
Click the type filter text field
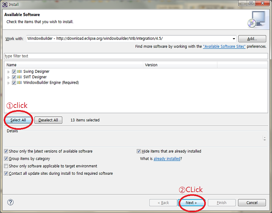click(x=136, y=56)
